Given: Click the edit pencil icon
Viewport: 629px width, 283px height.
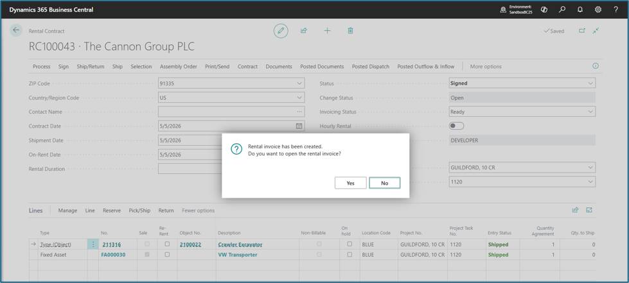Looking at the screenshot, I should pos(281,31).
